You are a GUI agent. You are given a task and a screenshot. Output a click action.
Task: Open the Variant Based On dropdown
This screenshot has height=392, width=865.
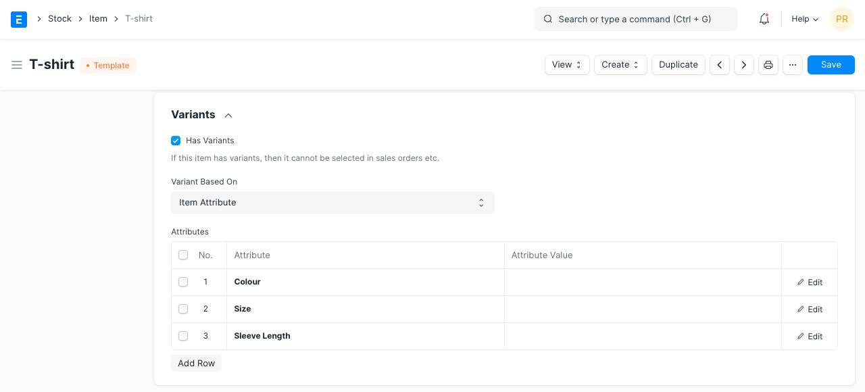click(x=332, y=203)
